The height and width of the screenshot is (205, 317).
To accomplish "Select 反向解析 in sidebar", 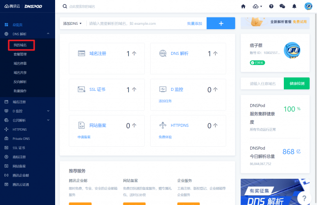I will [20, 82].
